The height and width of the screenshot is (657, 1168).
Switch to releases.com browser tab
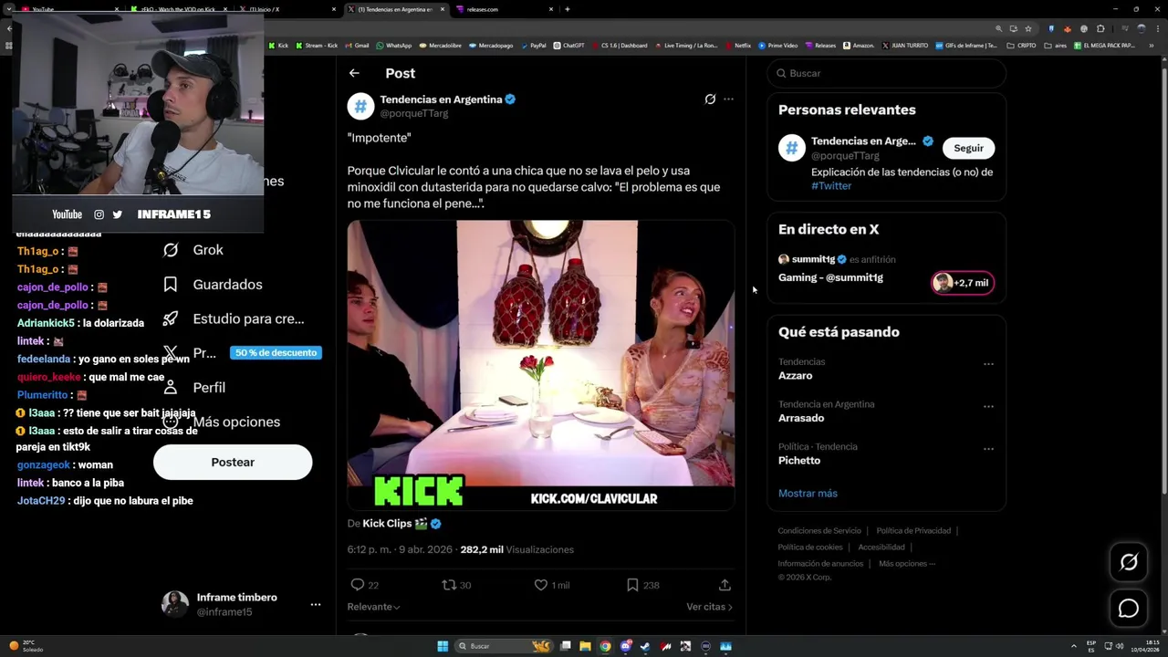click(x=502, y=9)
